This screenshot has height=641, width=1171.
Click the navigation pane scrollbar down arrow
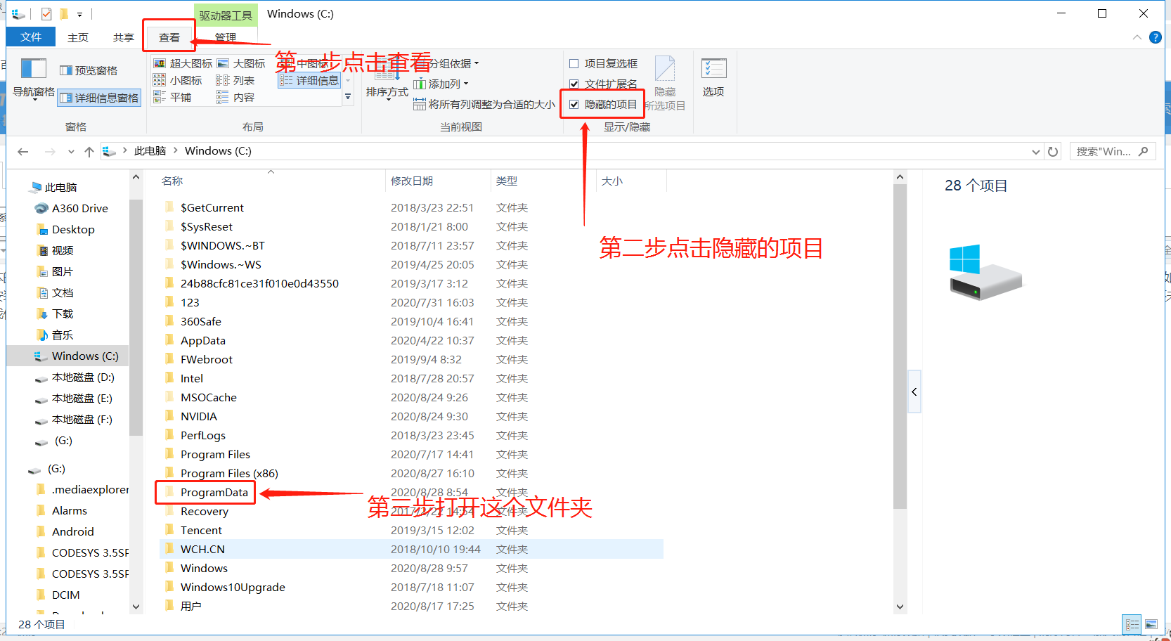(136, 607)
